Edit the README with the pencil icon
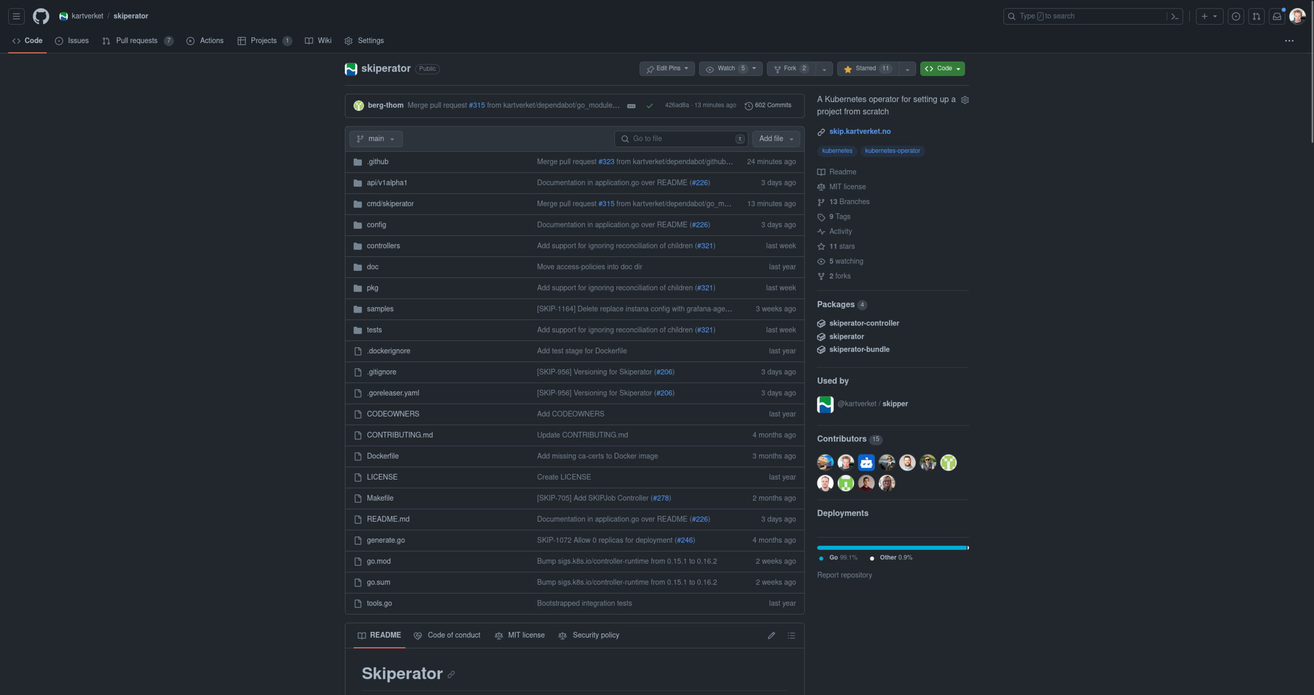This screenshot has height=695, width=1314. 771,636
